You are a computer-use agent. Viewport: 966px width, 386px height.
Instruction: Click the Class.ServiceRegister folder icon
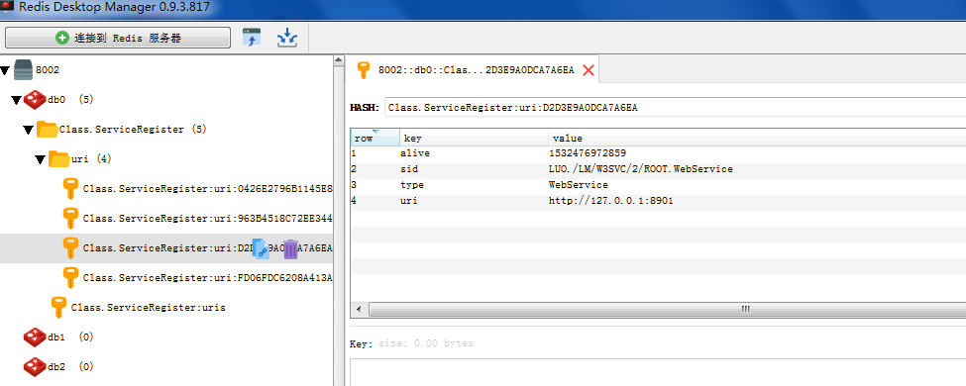48,130
